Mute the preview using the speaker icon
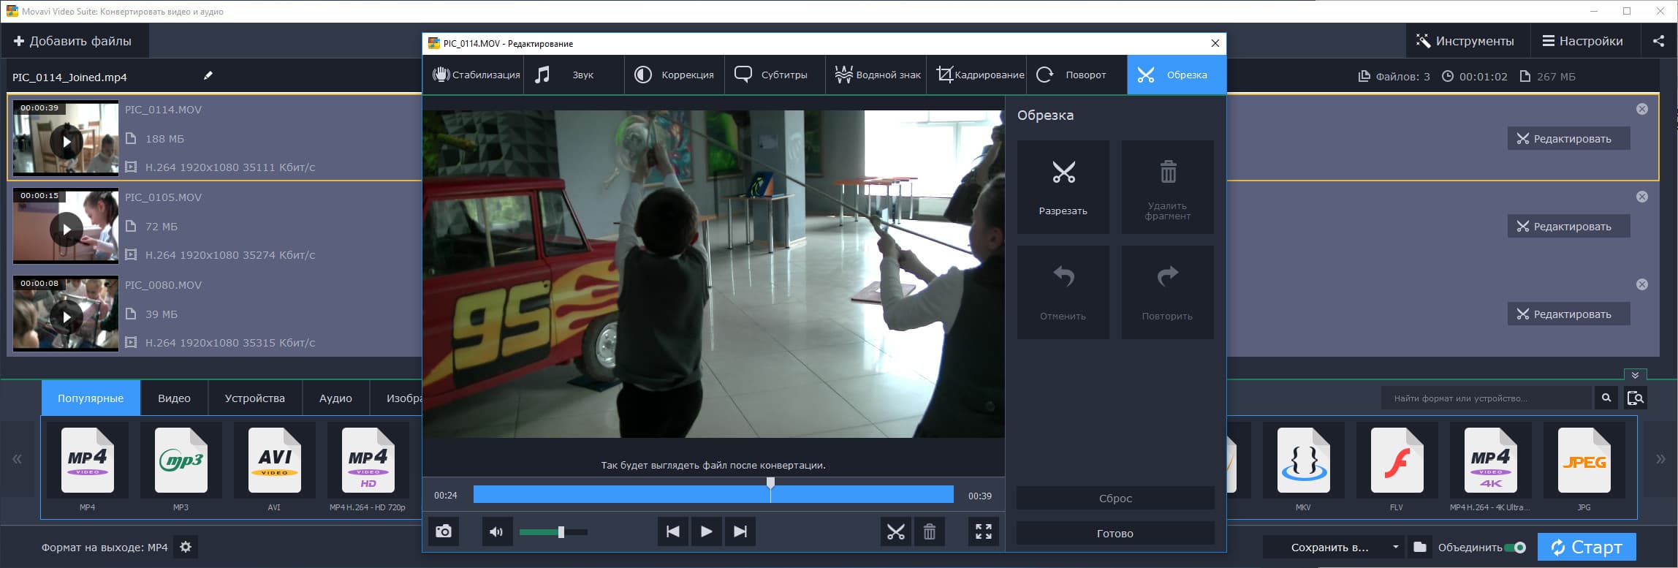 point(496,531)
